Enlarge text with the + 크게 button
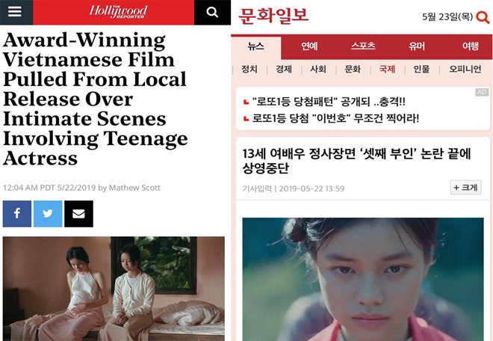This screenshot has height=341, width=493. point(465,188)
